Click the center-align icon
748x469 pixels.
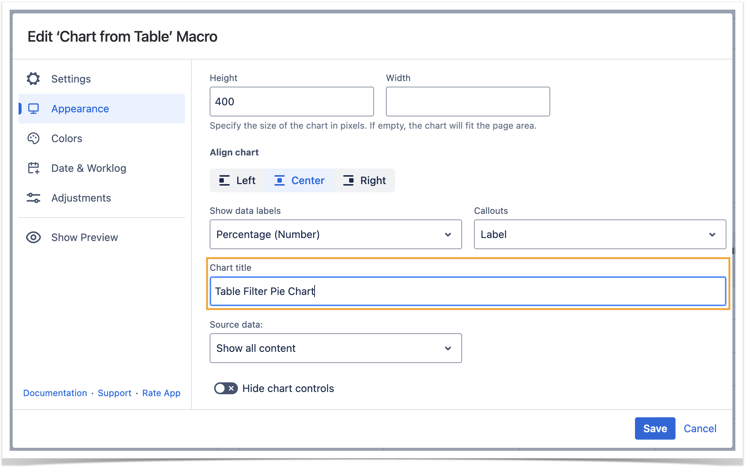coord(280,180)
